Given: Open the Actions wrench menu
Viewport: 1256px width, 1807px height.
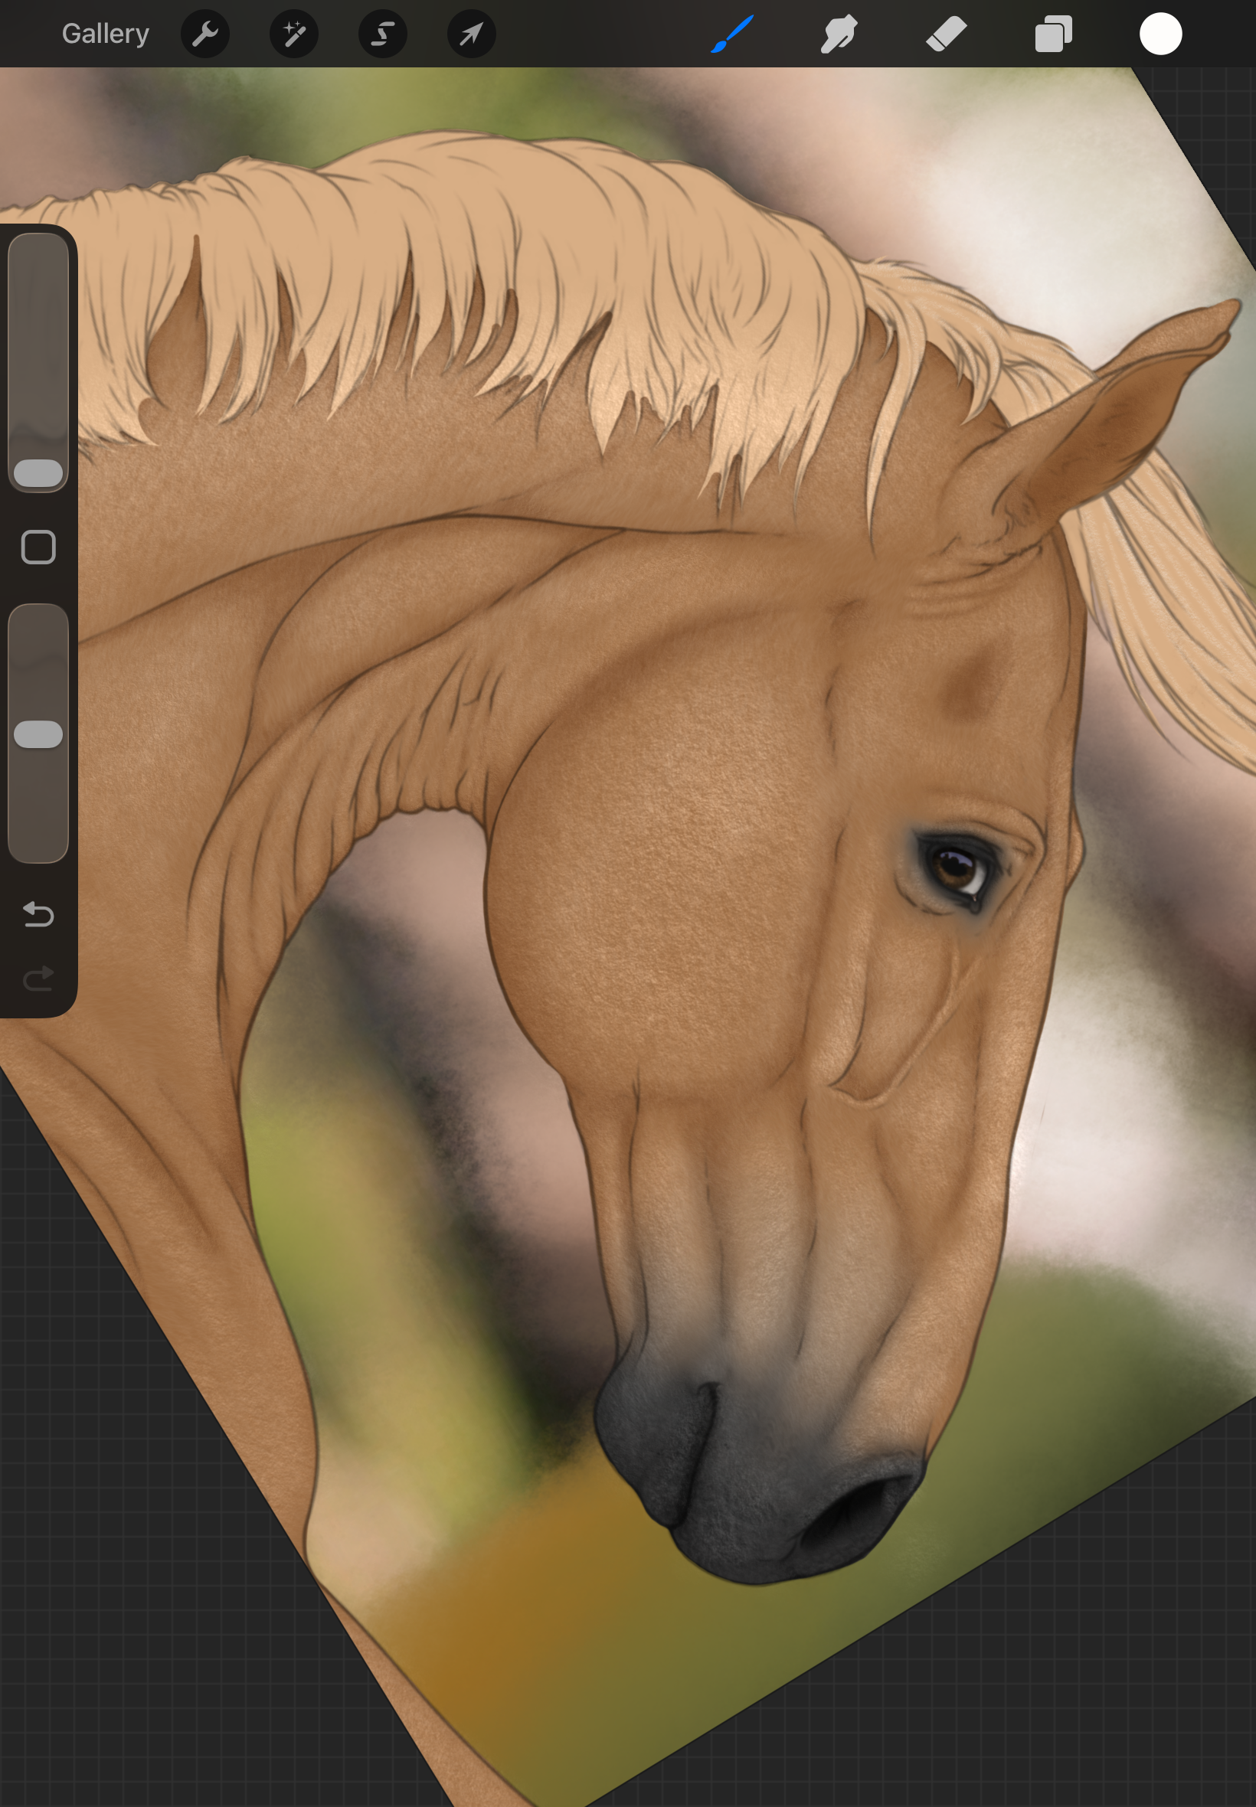Looking at the screenshot, I should click(x=205, y=34).
